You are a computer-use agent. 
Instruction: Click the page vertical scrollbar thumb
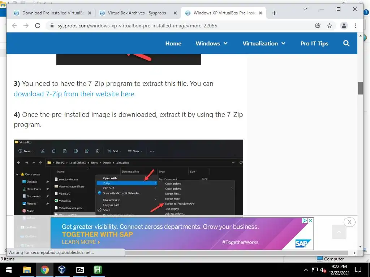click(360, 88)
